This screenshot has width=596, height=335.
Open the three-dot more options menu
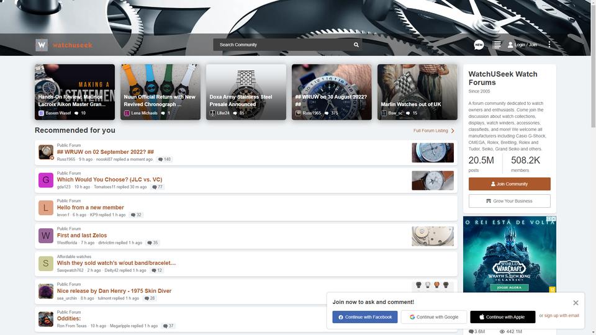click(549, 45)
